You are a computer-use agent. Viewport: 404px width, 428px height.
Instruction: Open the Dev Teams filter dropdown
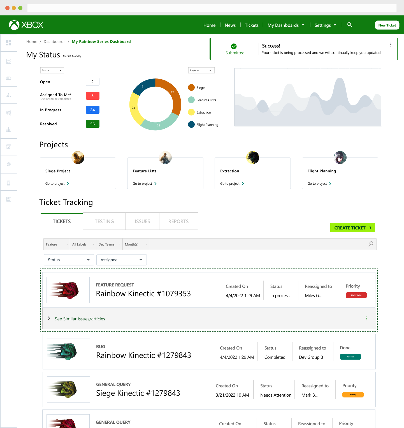point(110,244)
